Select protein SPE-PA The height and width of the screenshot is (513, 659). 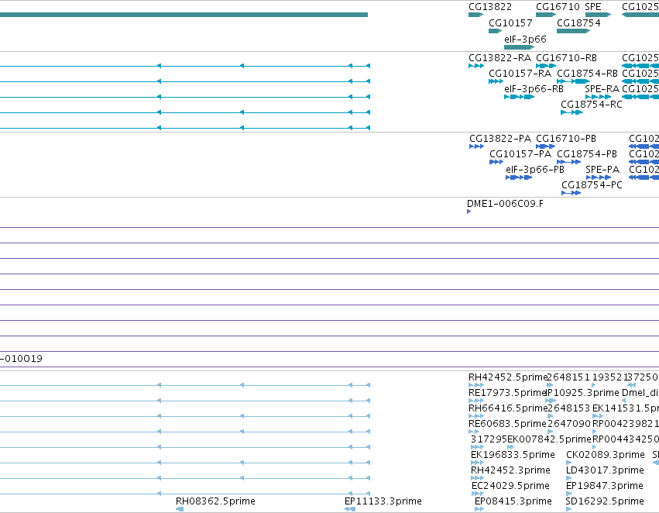click(602, 170)
